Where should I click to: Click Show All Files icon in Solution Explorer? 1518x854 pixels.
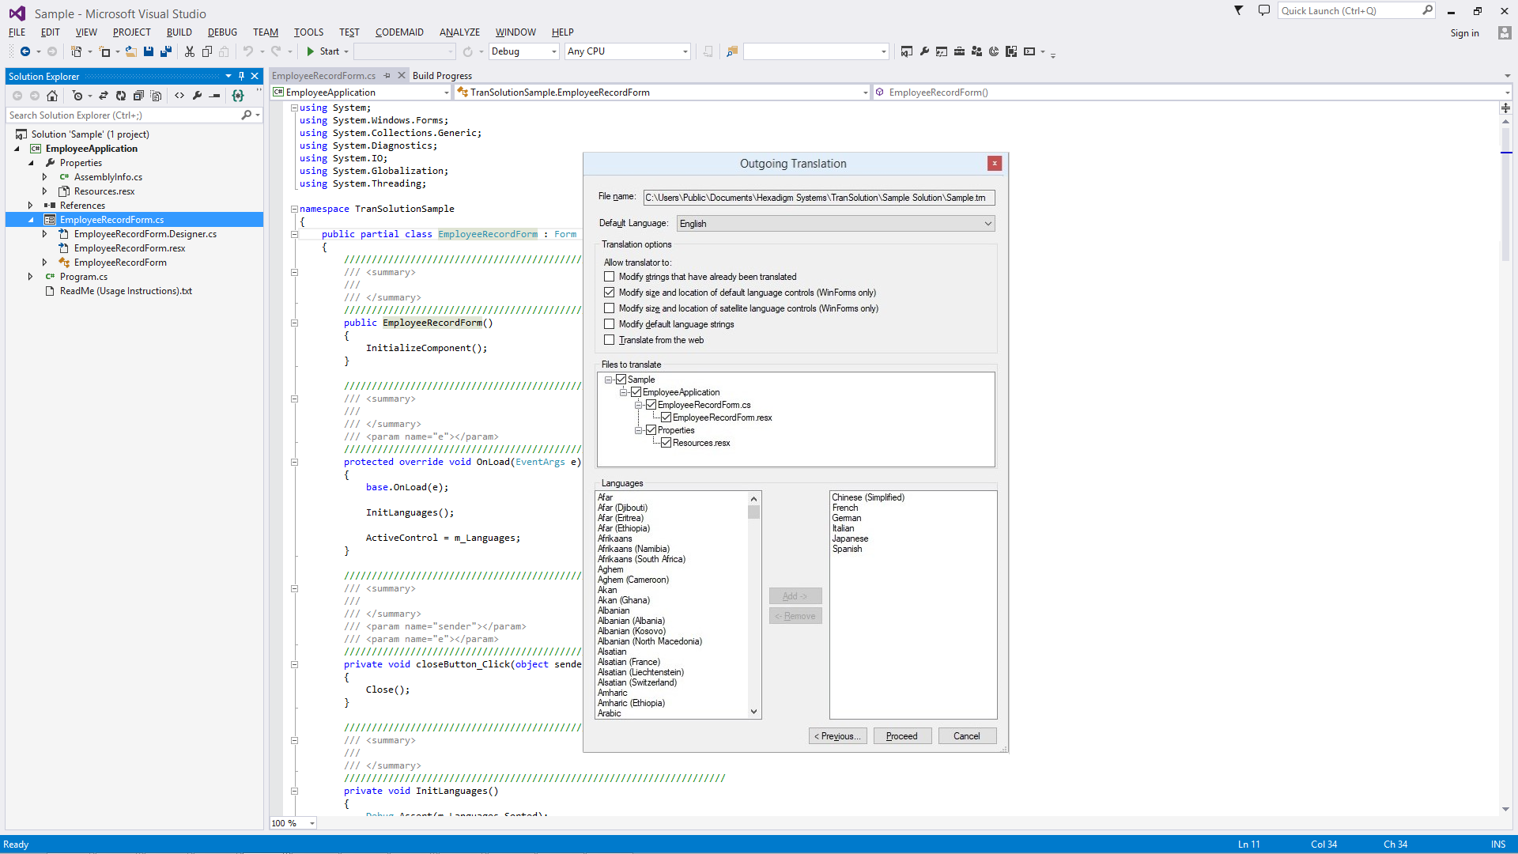156,96
